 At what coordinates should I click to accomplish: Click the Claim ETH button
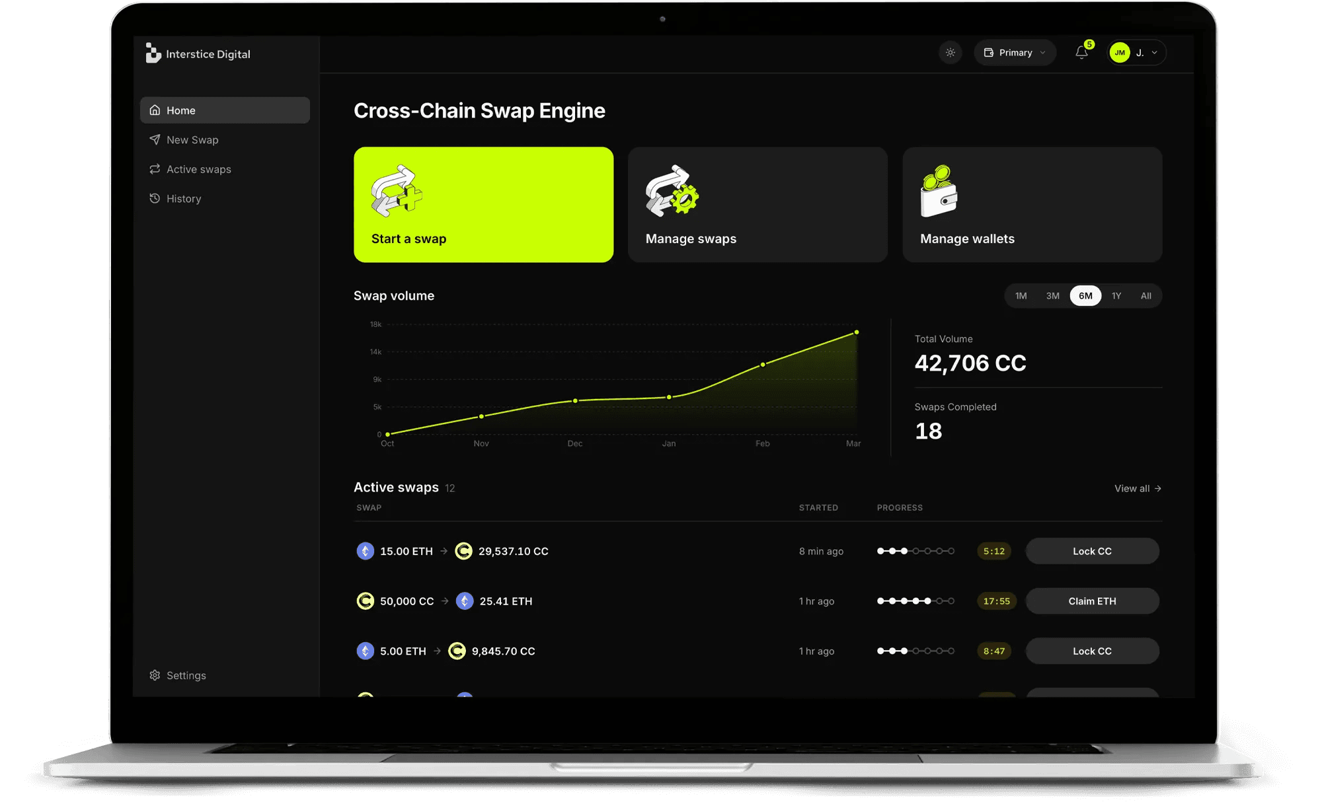[1092, 601]
